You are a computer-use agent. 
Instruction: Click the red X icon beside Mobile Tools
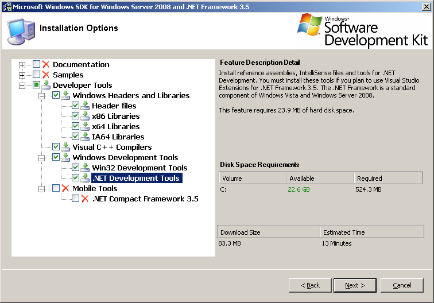(x=65, y=188)
